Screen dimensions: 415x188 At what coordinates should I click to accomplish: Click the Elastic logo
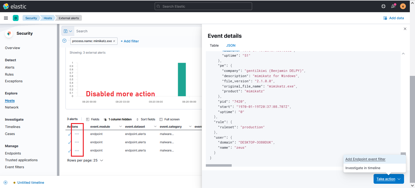[15, 6]
